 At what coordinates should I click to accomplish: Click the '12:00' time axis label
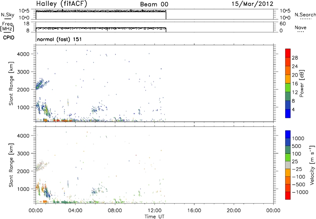pos(154,211)
